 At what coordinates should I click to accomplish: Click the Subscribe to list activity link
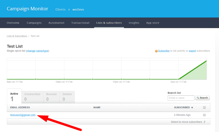164,51
